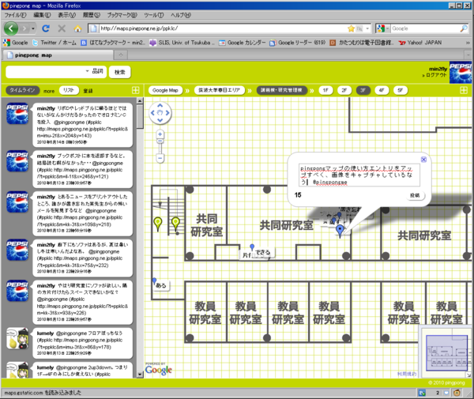
Task: Open the ブックマーク menu
Action: [122, 15]
